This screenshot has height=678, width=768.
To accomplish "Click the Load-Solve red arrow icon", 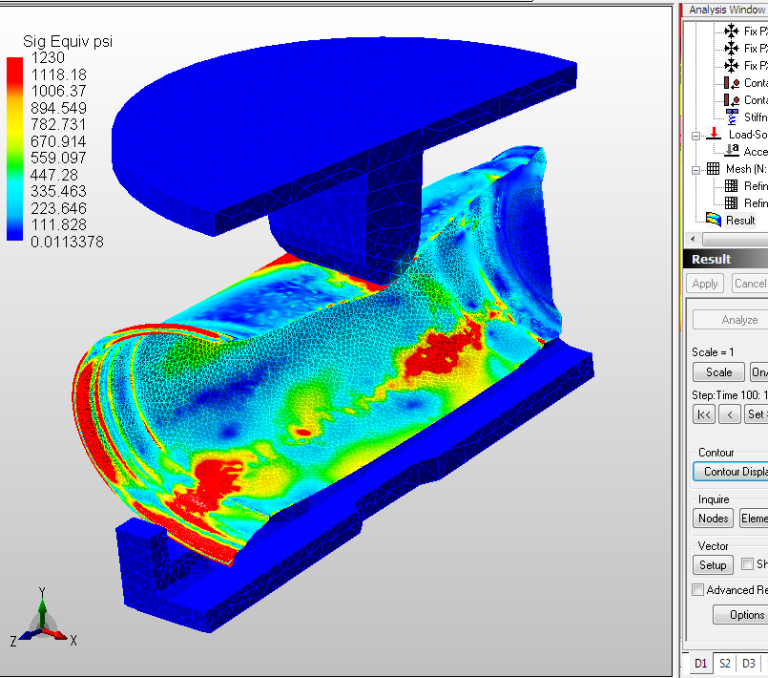I will click(713, 134).
